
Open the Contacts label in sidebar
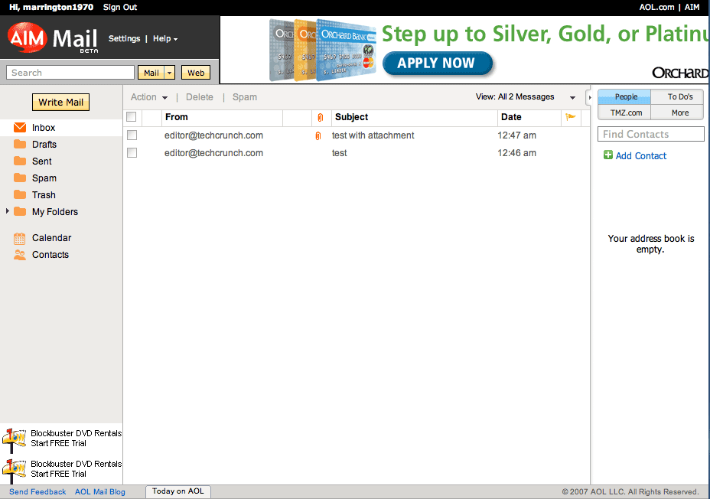click(x=50, y=255)
